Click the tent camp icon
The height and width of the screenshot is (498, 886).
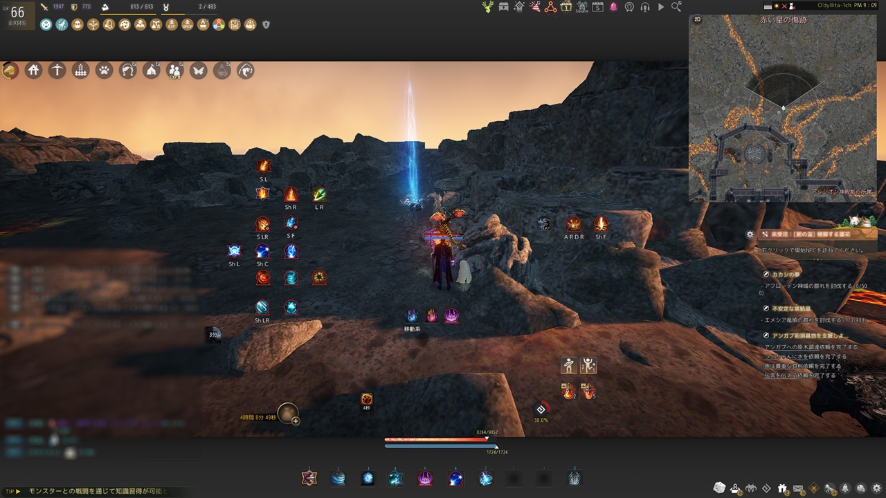(152, 71)
